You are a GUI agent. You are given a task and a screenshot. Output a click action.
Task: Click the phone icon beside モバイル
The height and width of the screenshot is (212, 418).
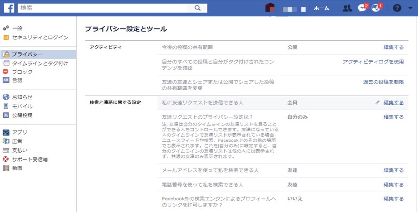point(6,106)
